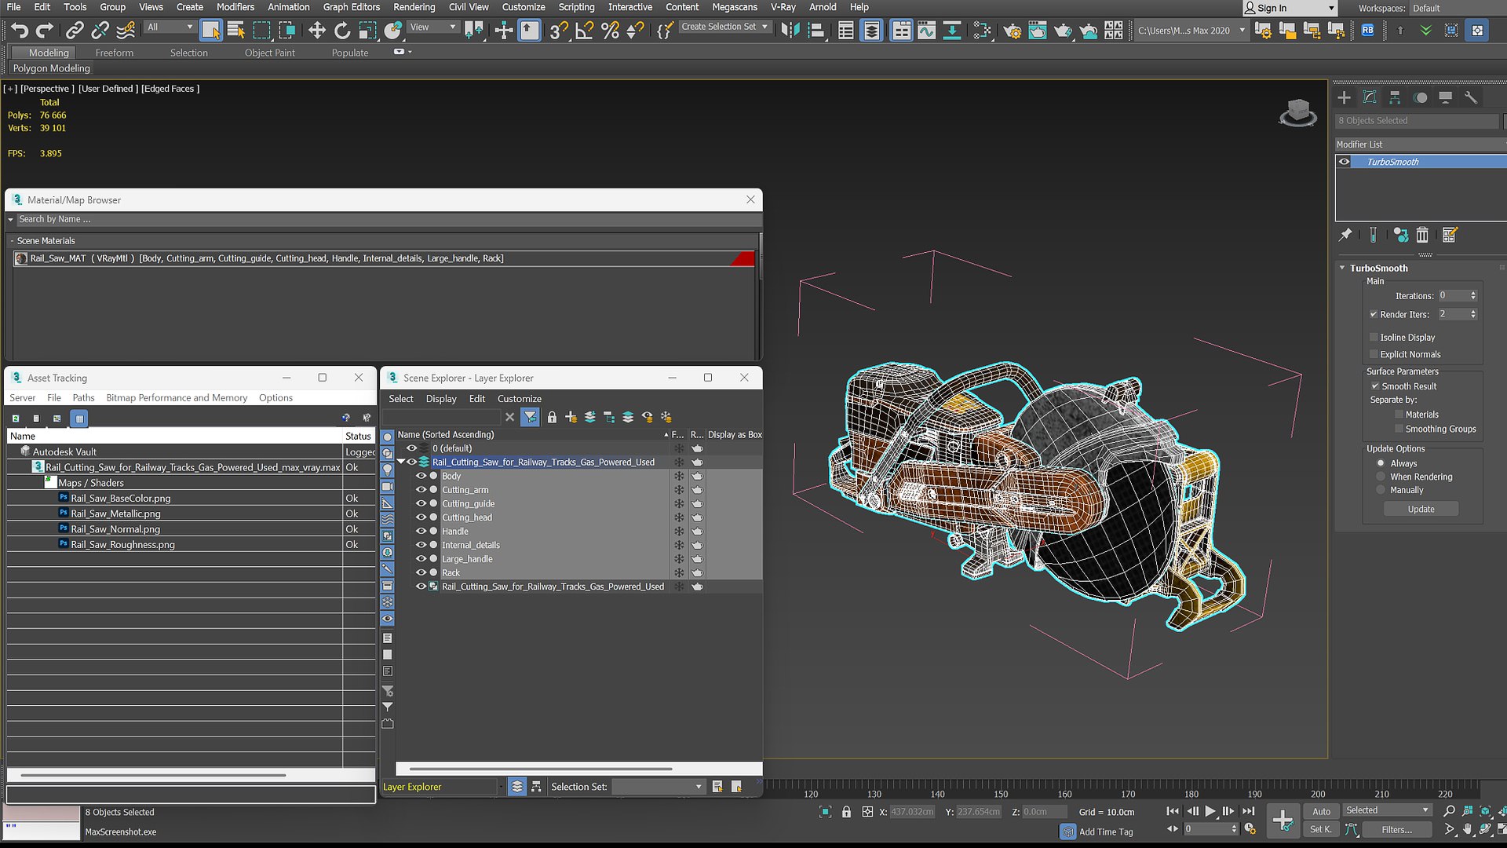Toggle Percent Snap in toolbar
The image size is (1507, 848).
point(610,31)
